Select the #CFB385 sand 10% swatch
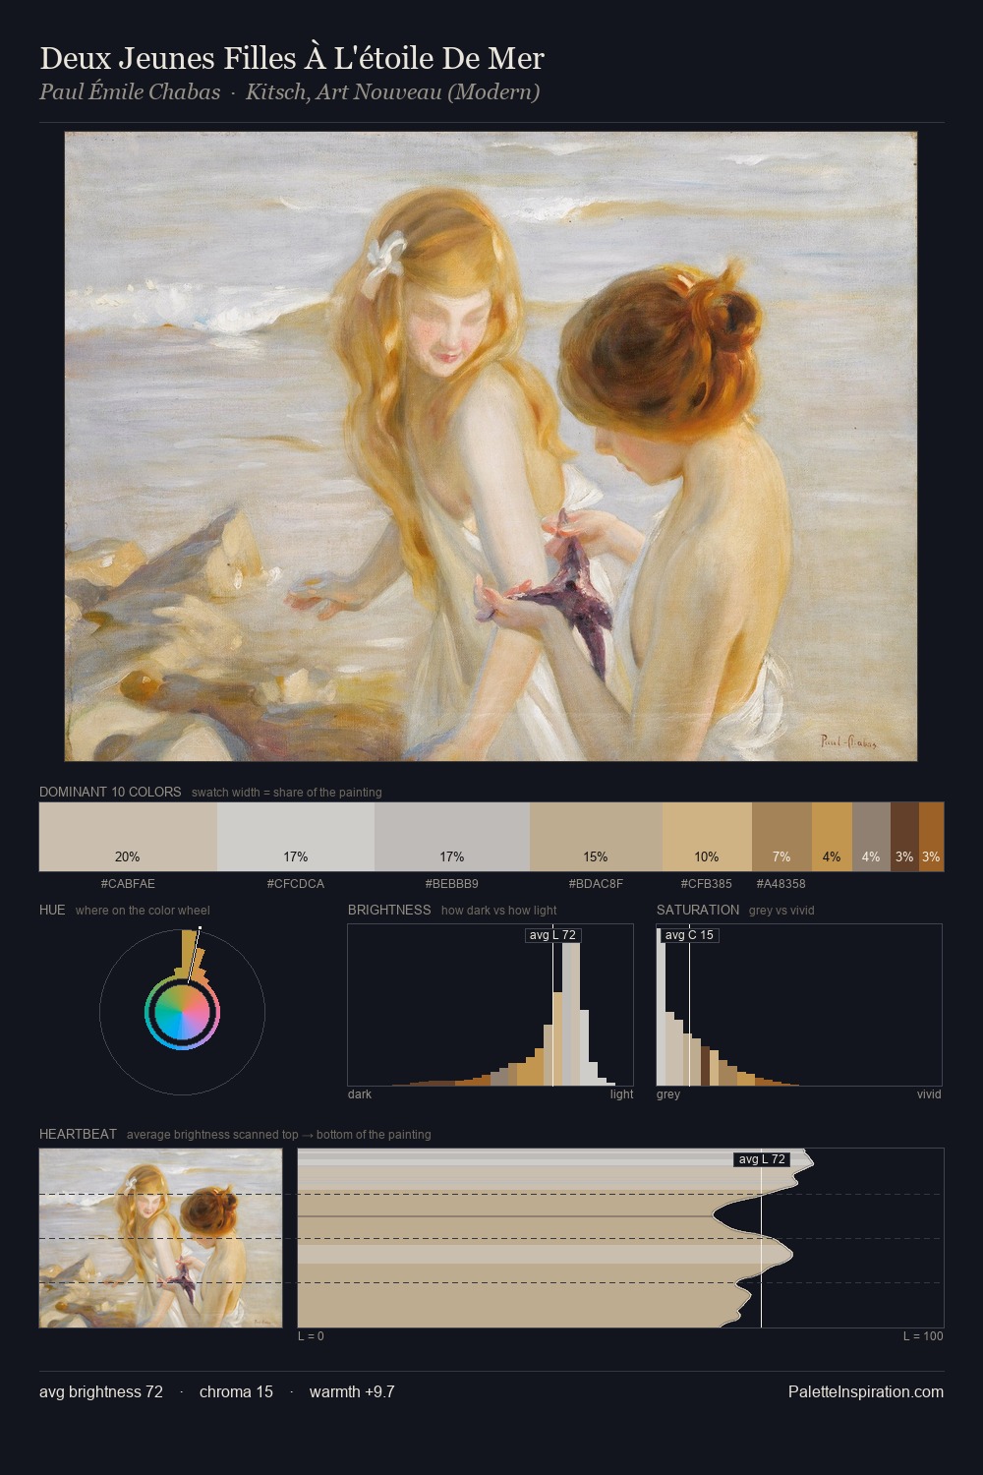983x1475 pixels. pyautogui.click(x=707, y=837)
